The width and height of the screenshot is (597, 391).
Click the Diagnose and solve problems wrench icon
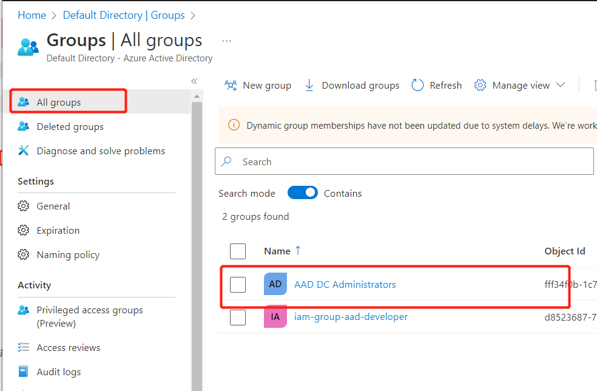[x=23, y=151]
